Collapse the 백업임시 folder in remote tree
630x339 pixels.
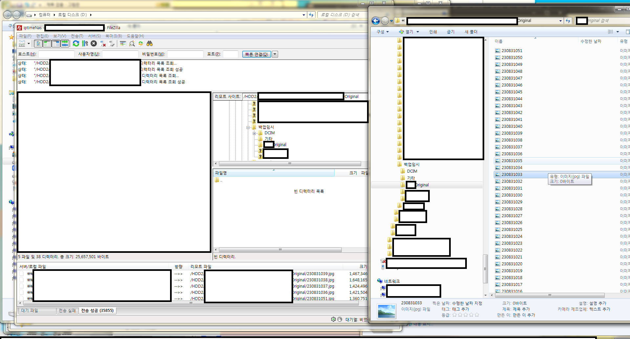coord(248,127)
